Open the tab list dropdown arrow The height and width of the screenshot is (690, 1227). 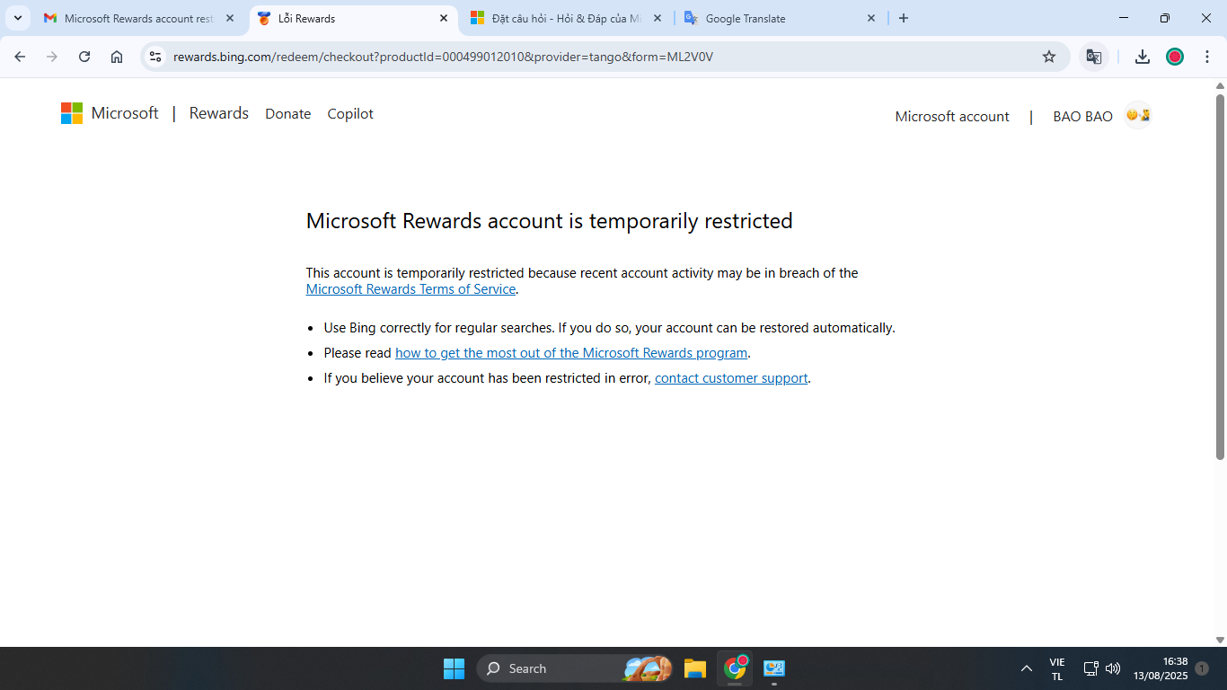16,17
